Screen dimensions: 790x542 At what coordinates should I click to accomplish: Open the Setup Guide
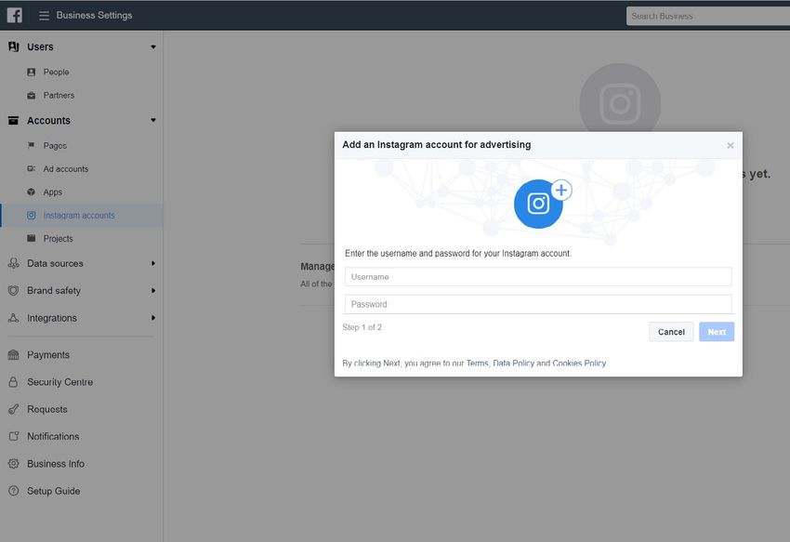53,491
